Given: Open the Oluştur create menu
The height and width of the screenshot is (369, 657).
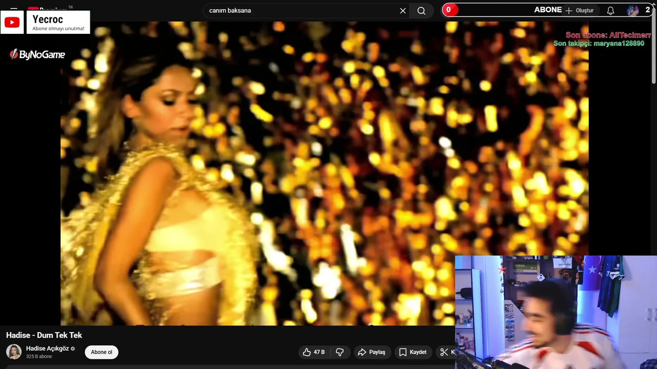Looking at the screenshot, I should click(579, 10).
